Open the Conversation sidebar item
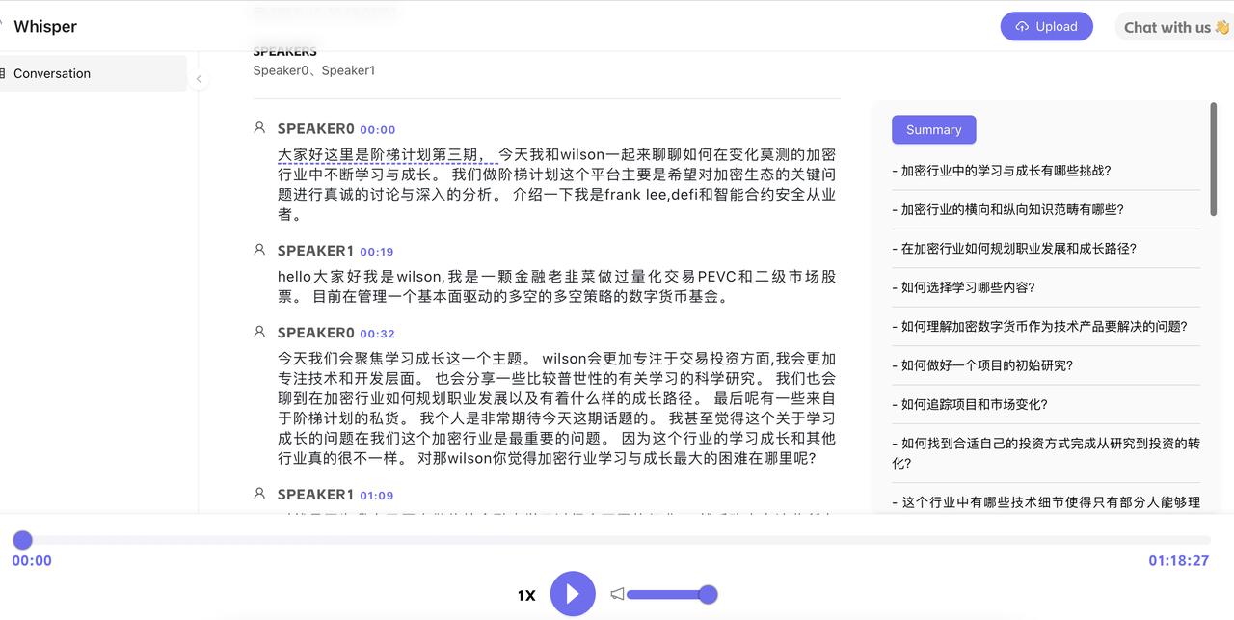This screenshot has height=620, width=1234. (x=52, y=73)
